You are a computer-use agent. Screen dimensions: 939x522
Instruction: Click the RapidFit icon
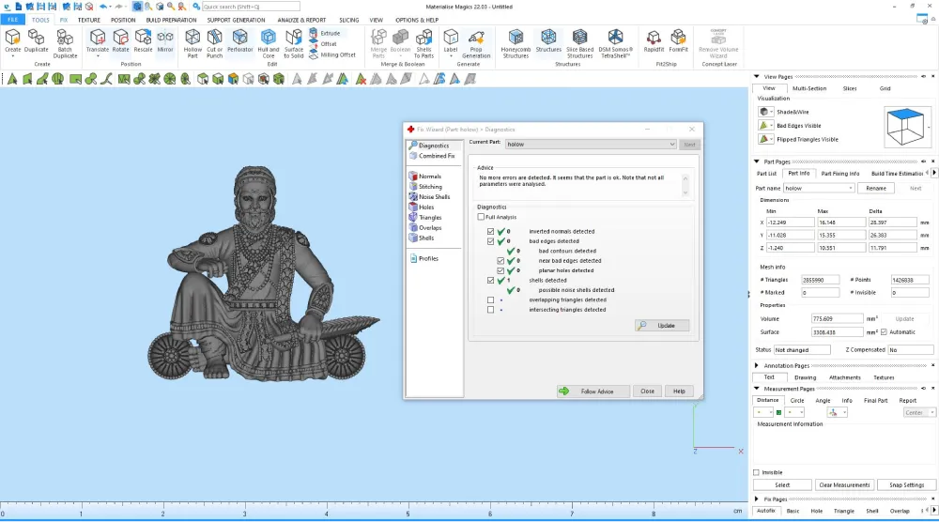click(654, 41)
